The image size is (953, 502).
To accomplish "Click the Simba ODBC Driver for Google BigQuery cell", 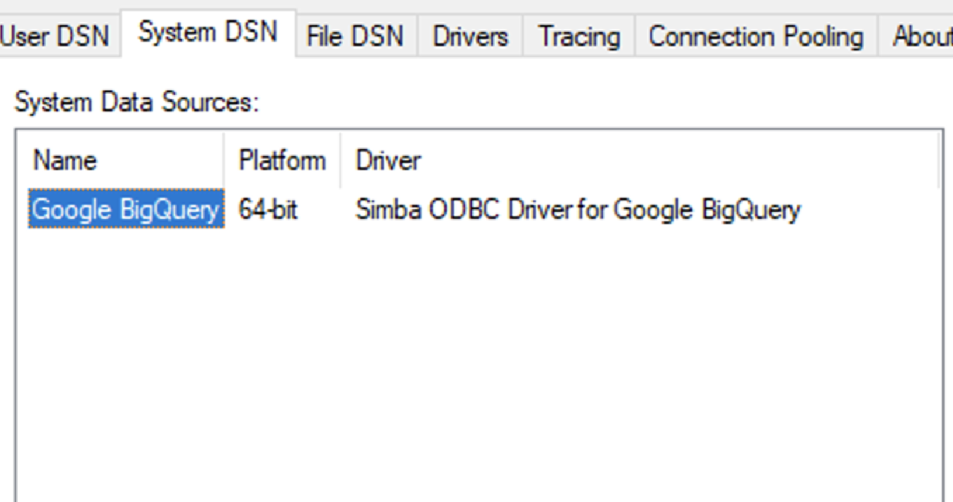I will [578, 209].
